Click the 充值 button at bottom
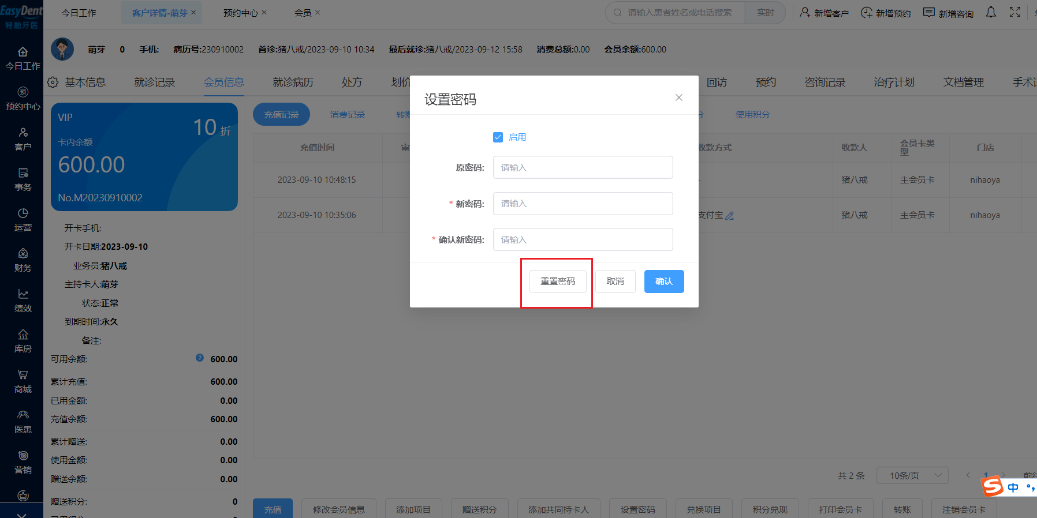 273,509
